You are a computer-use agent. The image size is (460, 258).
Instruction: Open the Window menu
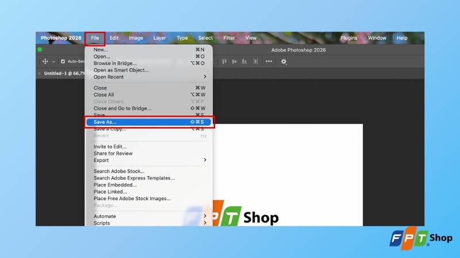(377, 38)
